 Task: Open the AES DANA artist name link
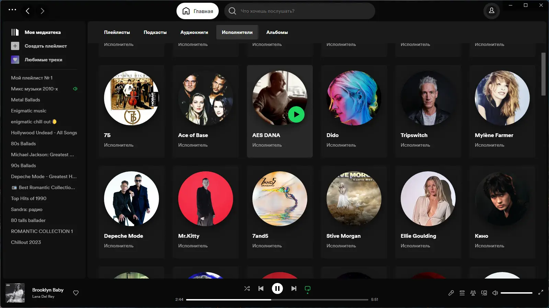click(266, 135)
